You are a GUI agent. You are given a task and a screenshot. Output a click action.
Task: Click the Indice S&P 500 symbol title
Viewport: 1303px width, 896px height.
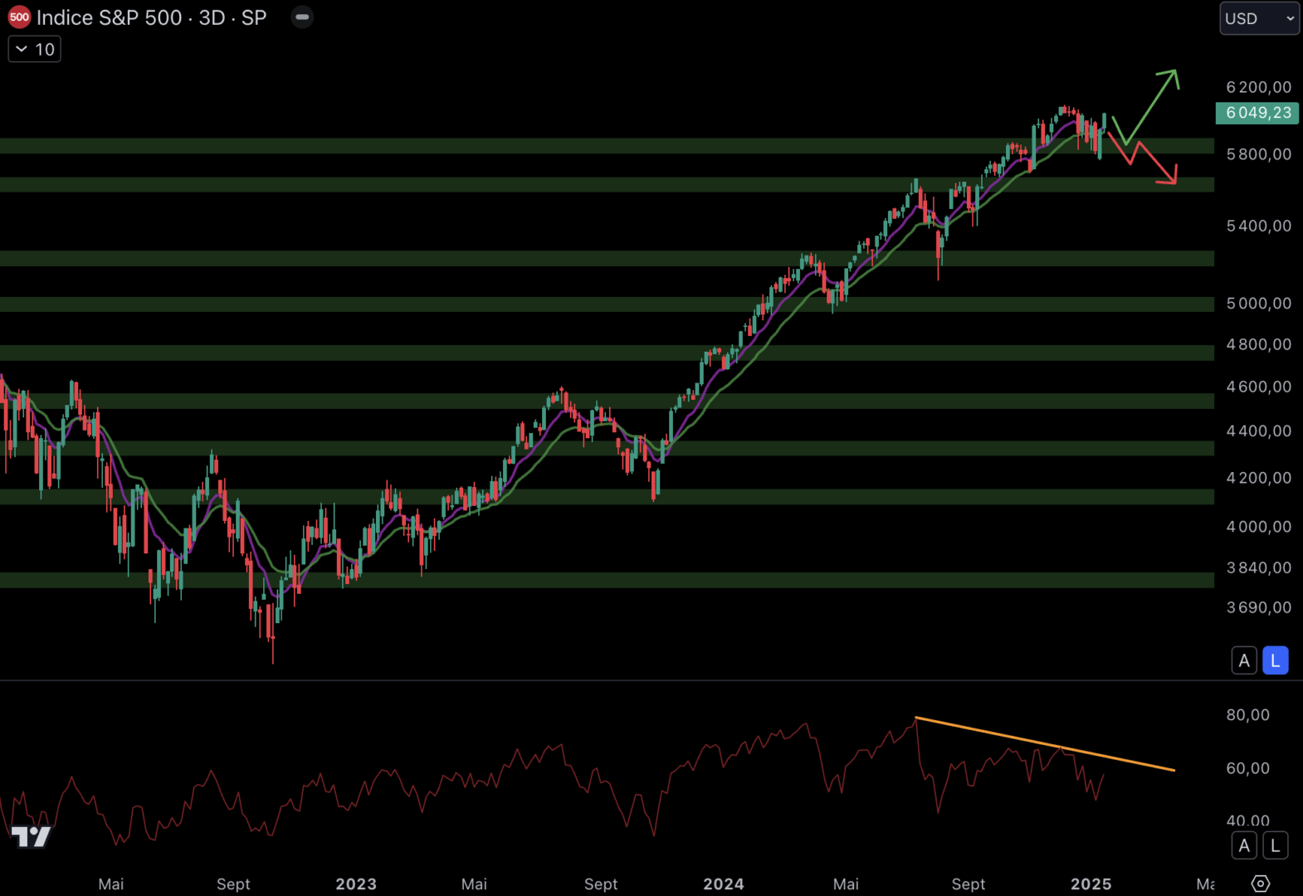pyautogui.click(x=151, y=17)
